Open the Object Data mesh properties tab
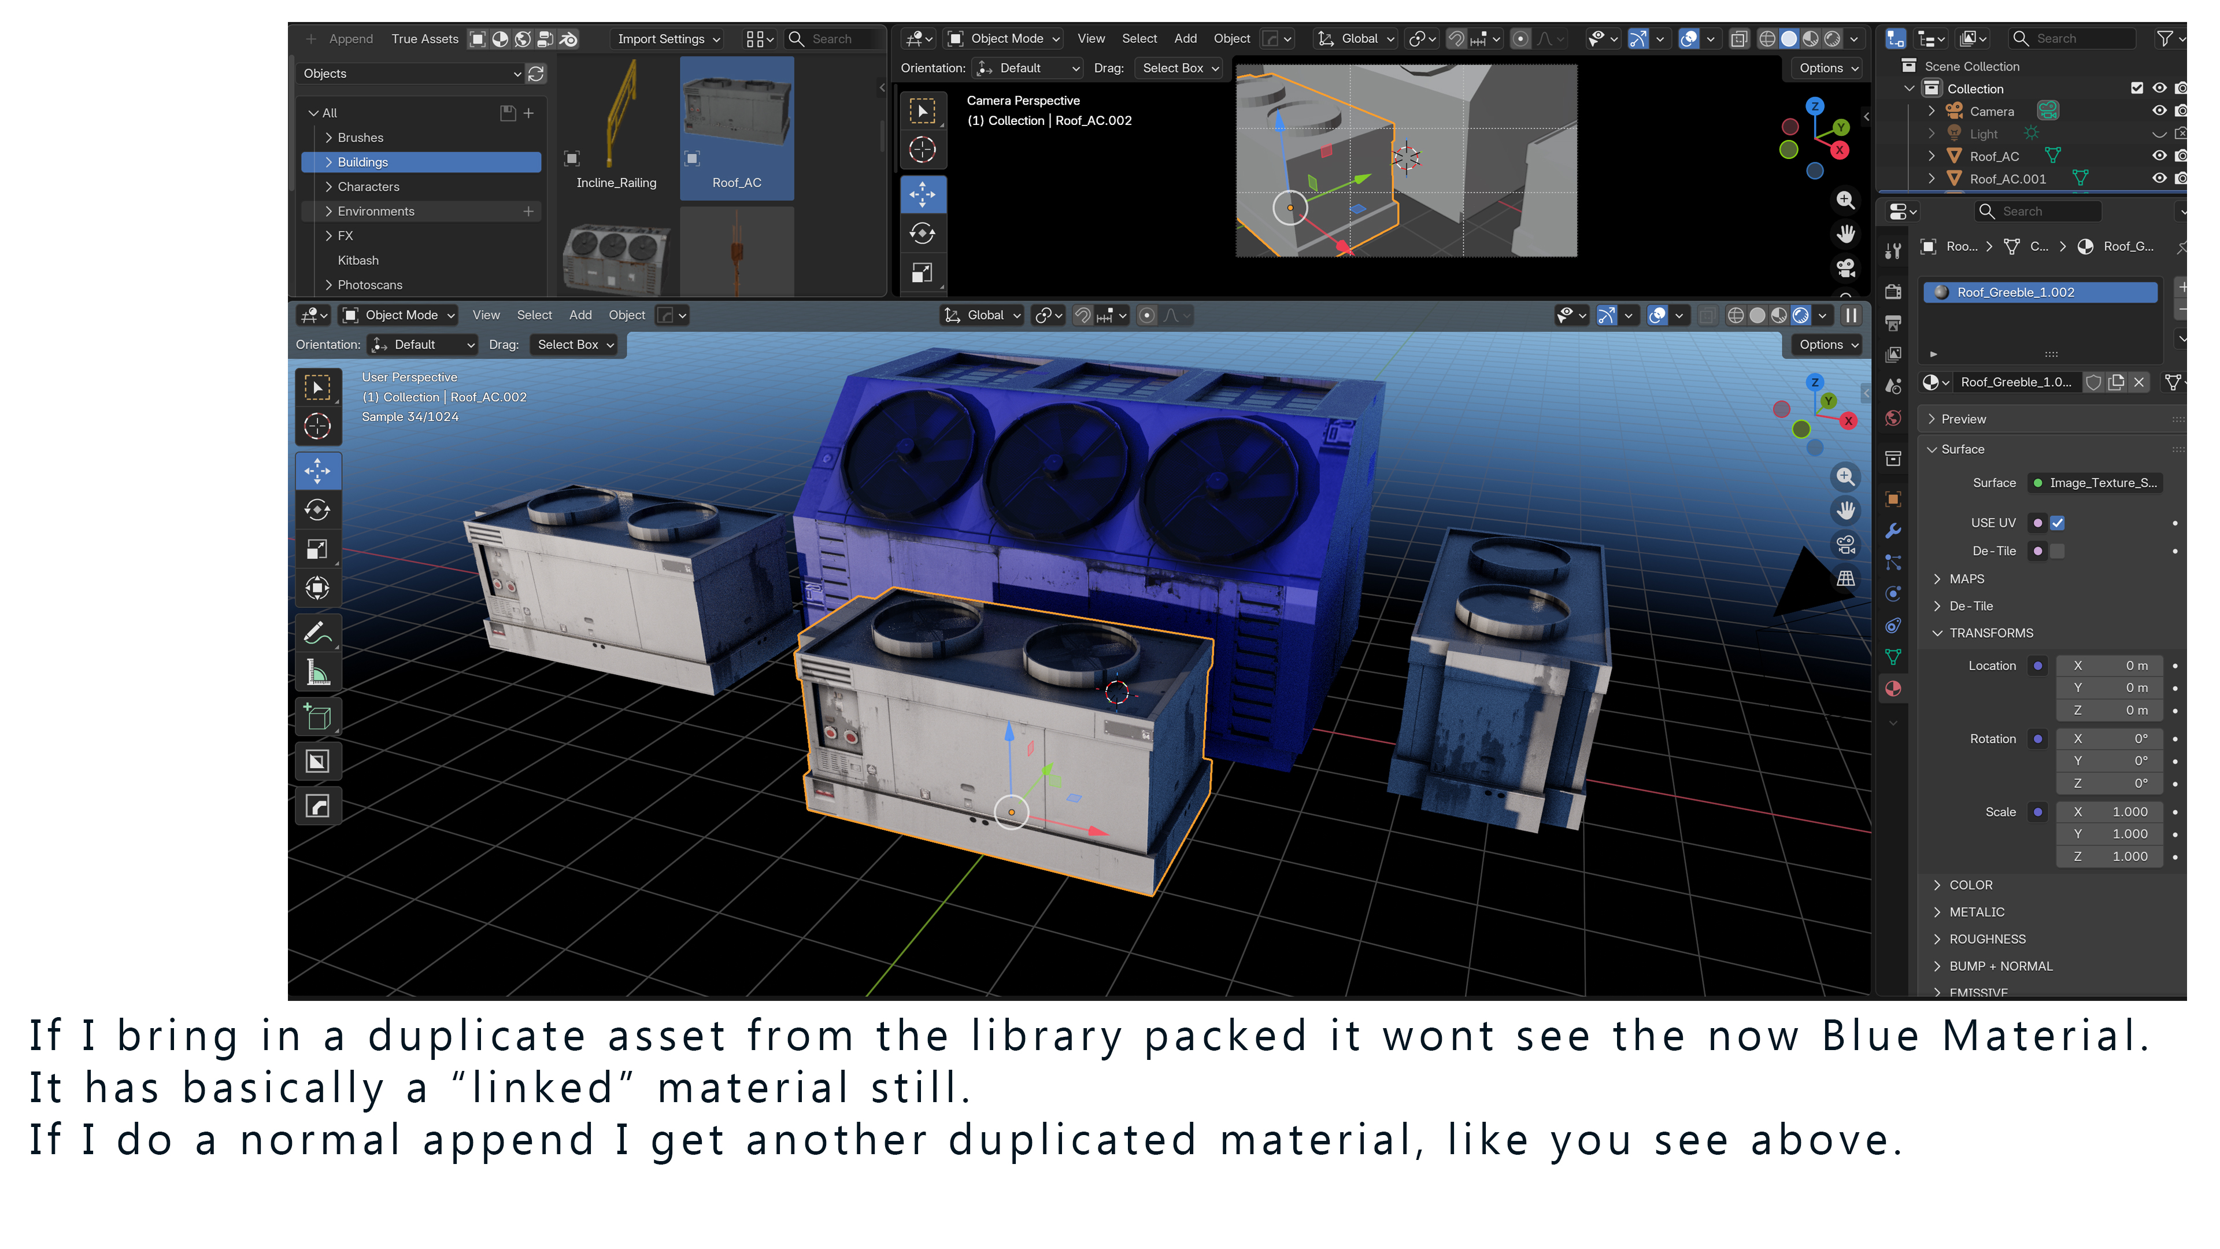The width and height of the screenshot is (2220, 1249). [1893, 657]
